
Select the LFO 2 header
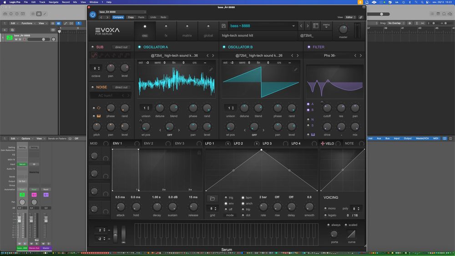(238, 144)
